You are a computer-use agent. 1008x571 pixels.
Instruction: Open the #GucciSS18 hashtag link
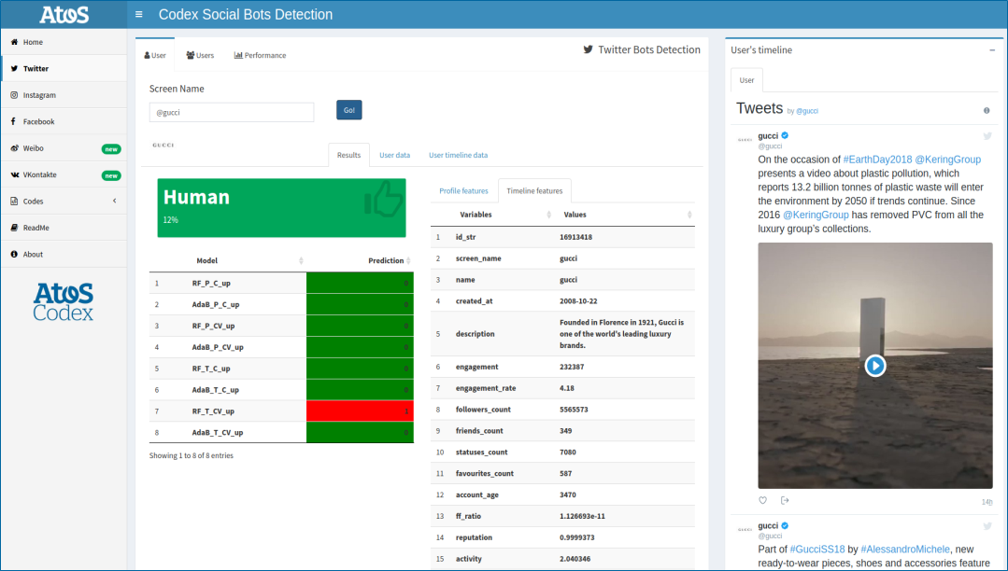click(x=817, y=550)
